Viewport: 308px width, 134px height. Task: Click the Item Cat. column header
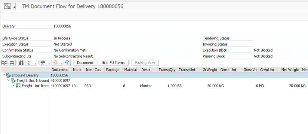[94, 70]
